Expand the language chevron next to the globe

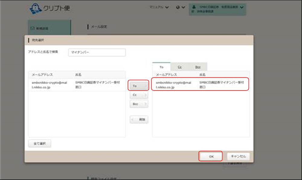(x=183, y=7)
